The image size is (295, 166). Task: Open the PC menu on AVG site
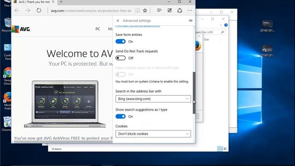[98, 29]
